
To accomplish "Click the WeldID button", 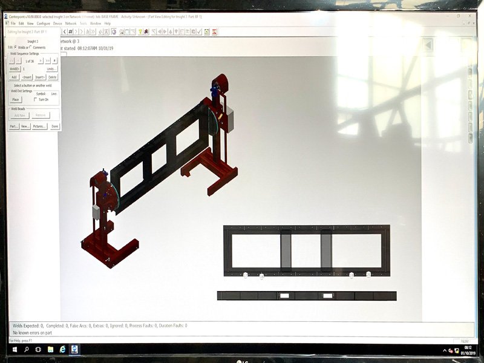I will click(x=15, y=69).
